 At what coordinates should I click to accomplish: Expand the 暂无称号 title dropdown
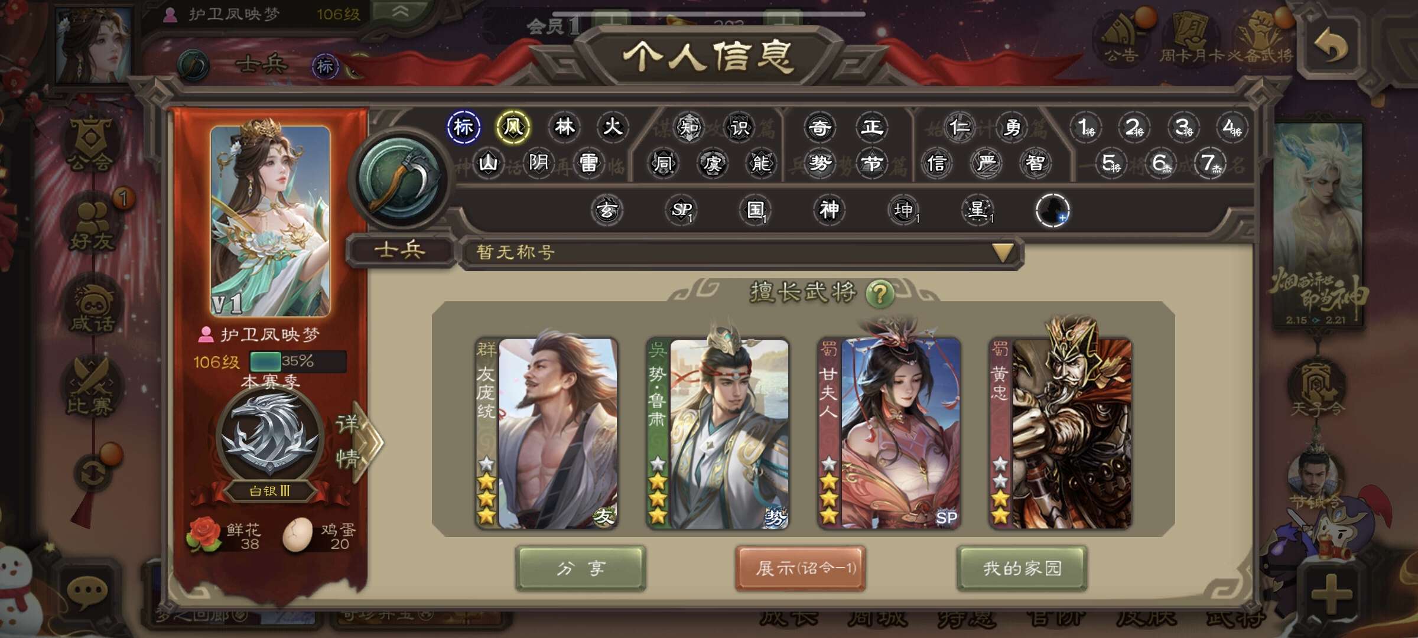pos(741,252)
